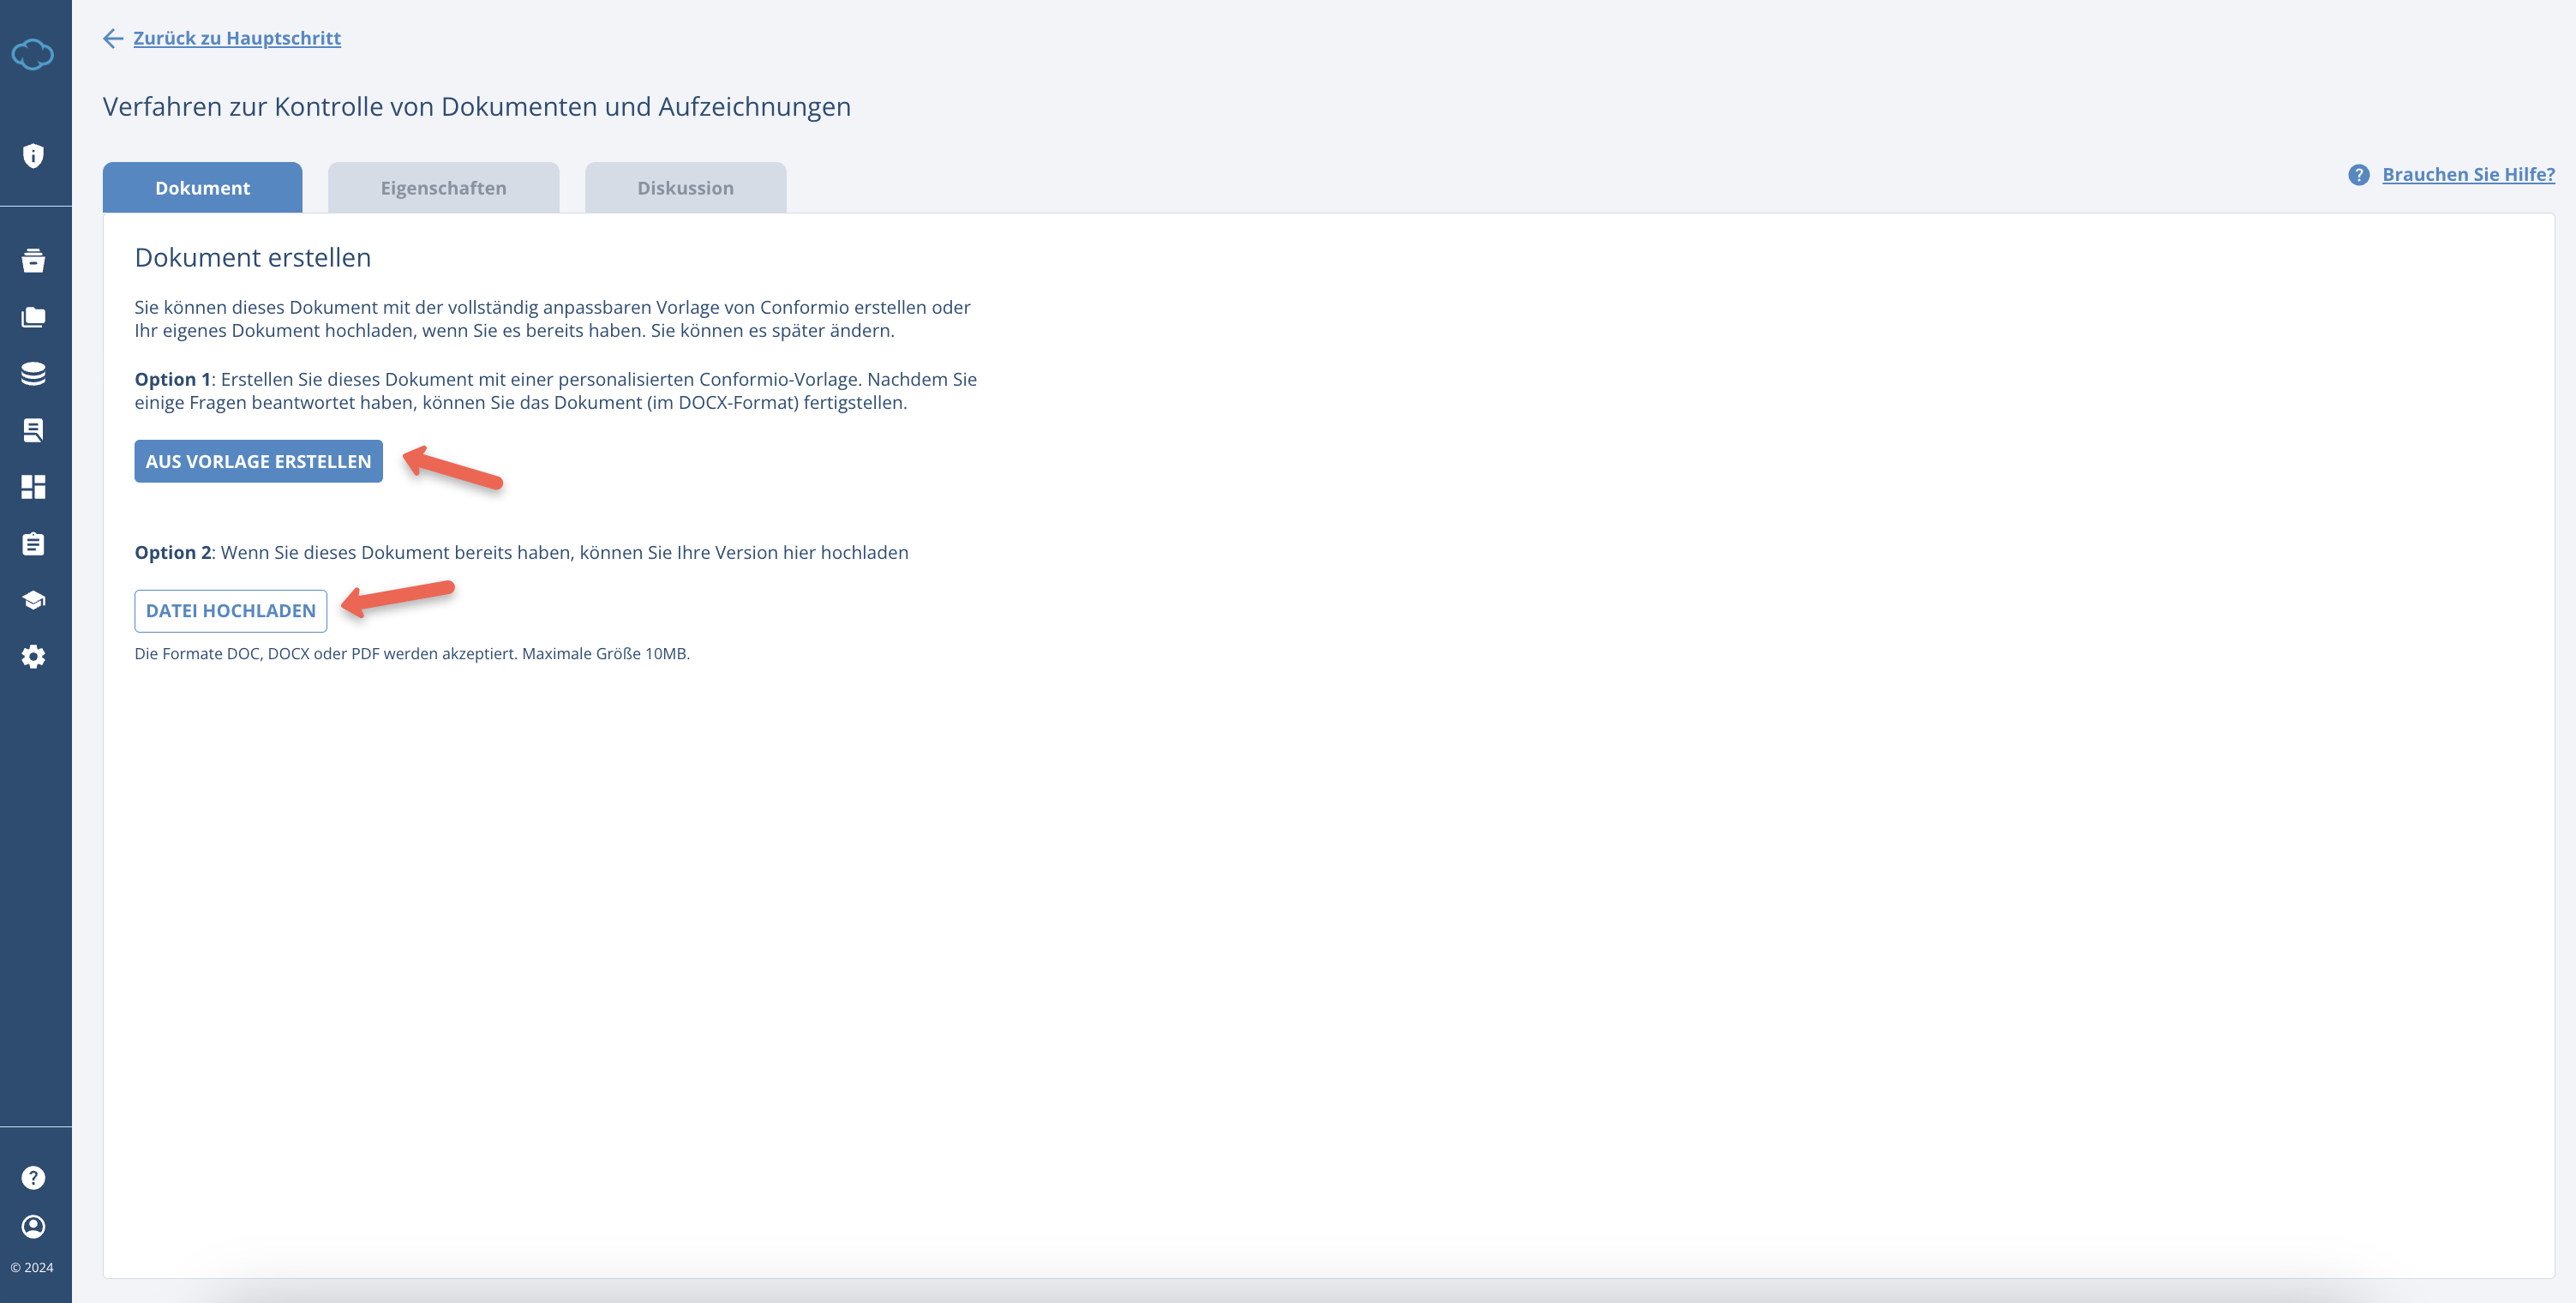Open the training graduation cap icon
Image resolution: width=2576 pixels, height=1303 pixels.
click(33, 599)
